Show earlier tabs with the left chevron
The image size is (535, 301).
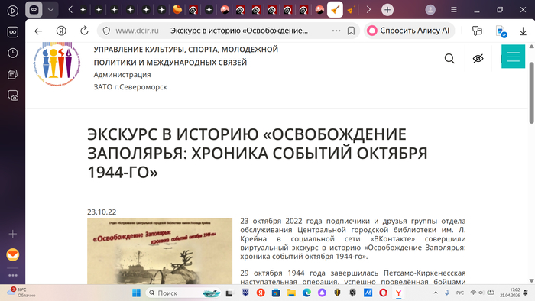click(70, 10)
